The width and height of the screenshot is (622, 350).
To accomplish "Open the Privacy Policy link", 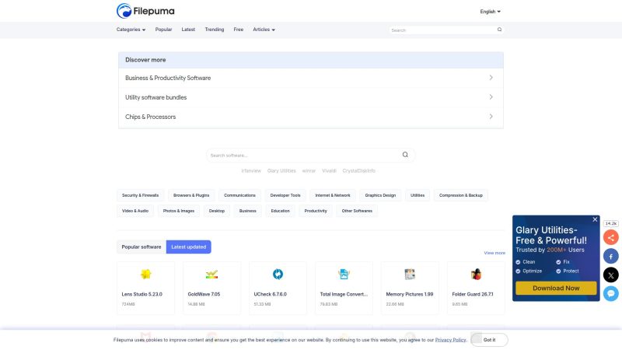I will tap(450, 340).
